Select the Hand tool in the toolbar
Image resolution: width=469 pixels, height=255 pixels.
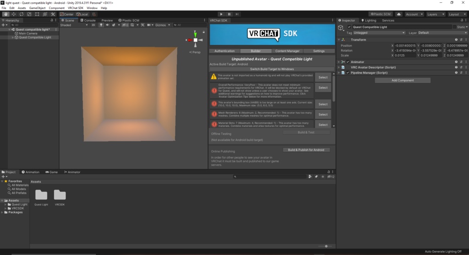[x=5, y=14]
